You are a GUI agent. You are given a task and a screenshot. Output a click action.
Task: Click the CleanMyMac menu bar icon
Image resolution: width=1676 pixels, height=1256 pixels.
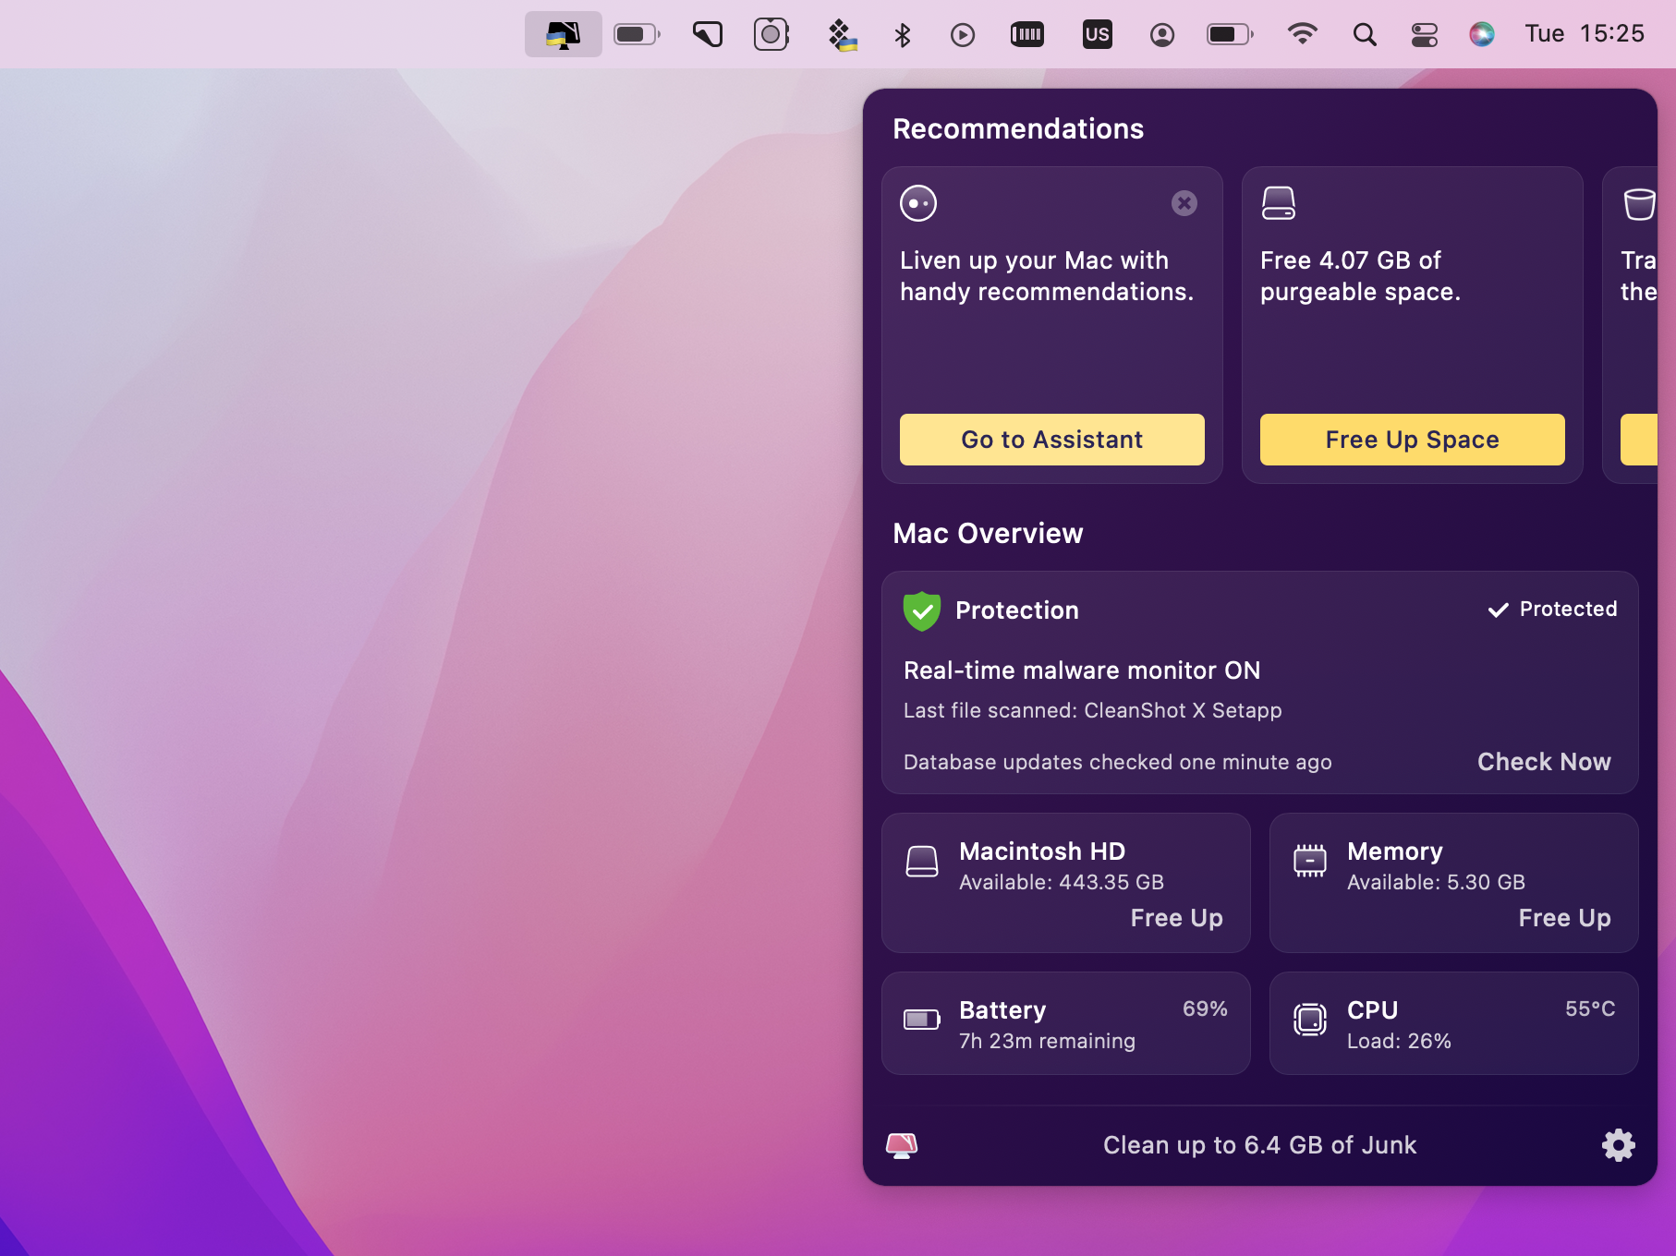(x=563, y=35)
